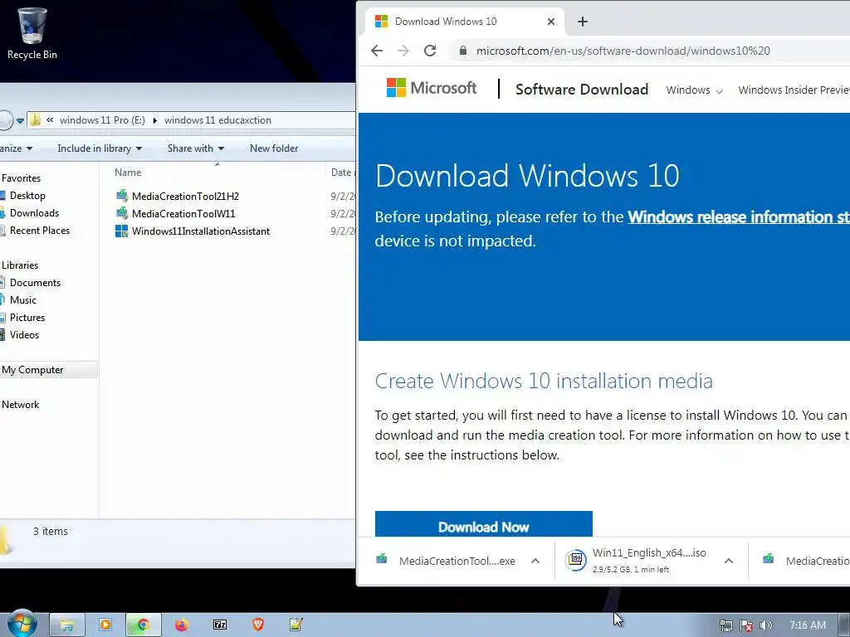
Task: Expand the breadcrumb arrow after windows 11 Pro (E:)
Action: click(x=154, y=120)
